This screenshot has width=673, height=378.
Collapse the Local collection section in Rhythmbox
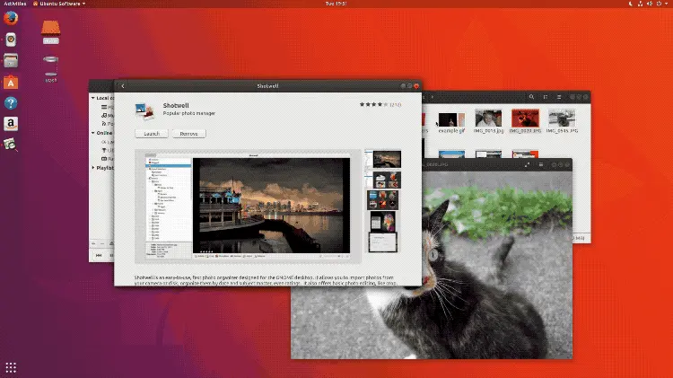(93, 98)
